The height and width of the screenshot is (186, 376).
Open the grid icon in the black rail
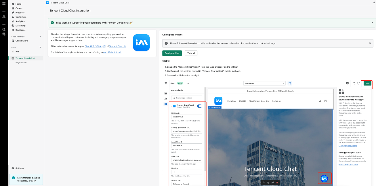(4, 3)
